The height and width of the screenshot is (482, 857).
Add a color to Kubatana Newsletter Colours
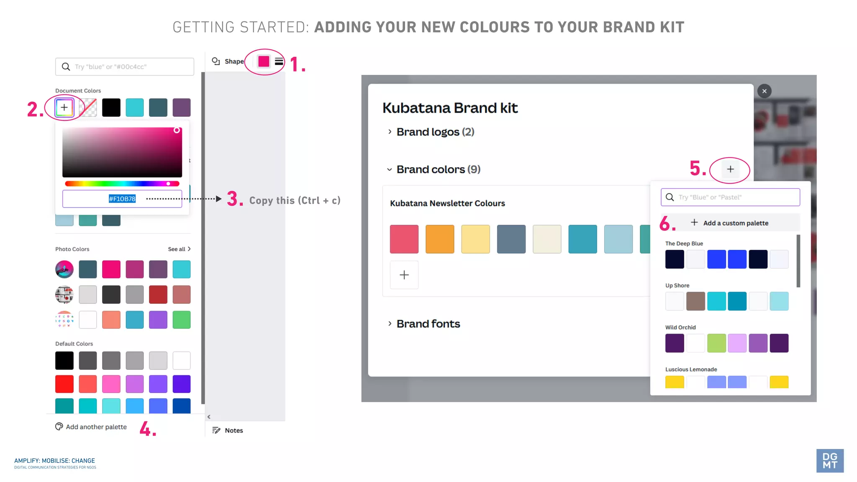pos(404,275)
